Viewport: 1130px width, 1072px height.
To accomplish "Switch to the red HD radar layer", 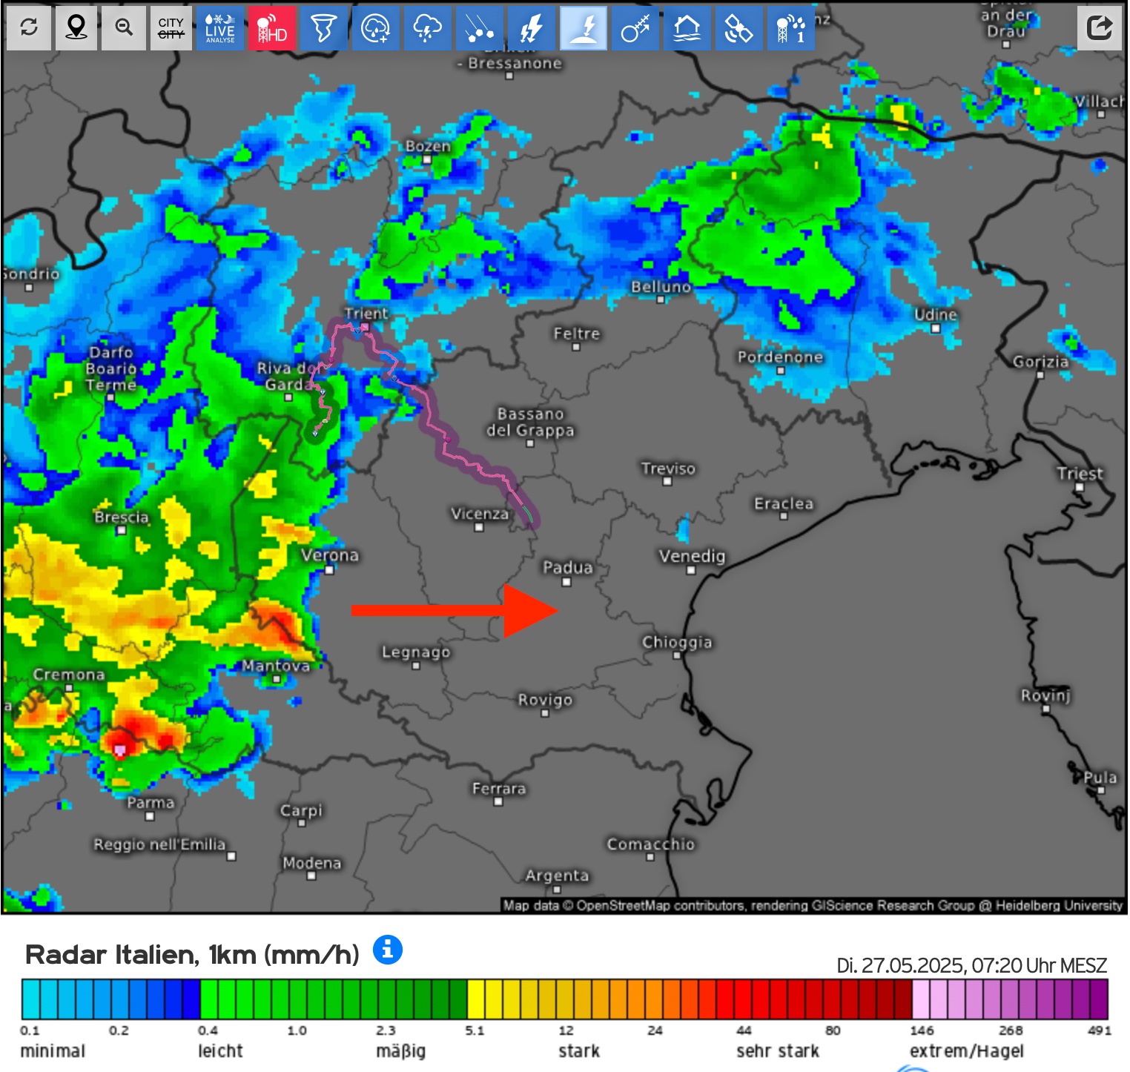I will click(x=271, y=28).
